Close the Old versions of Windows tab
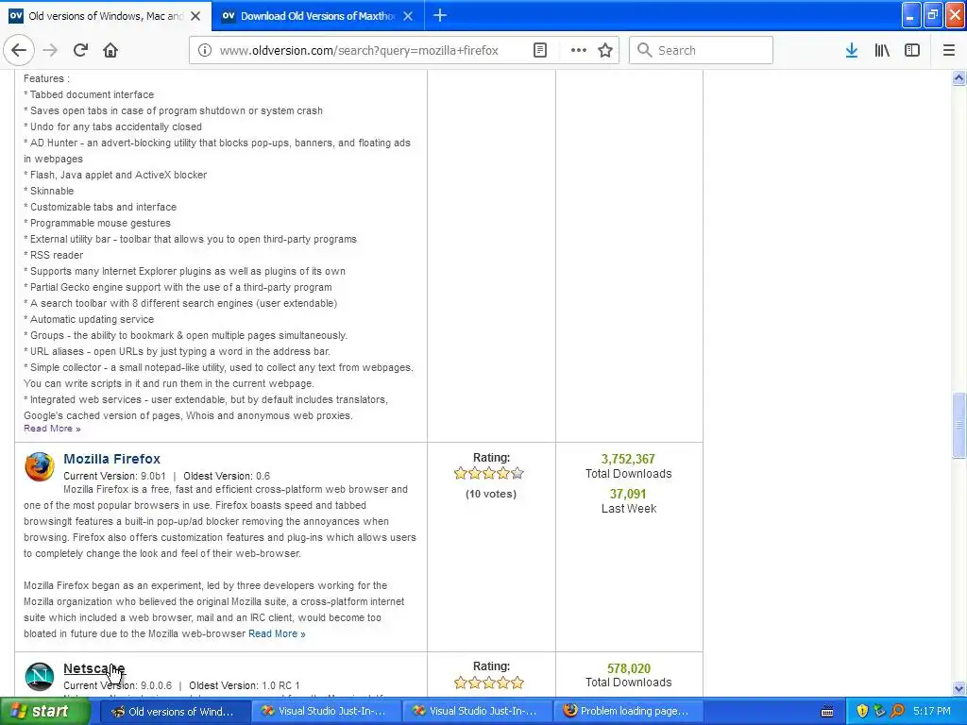 [x=195, y=16]
